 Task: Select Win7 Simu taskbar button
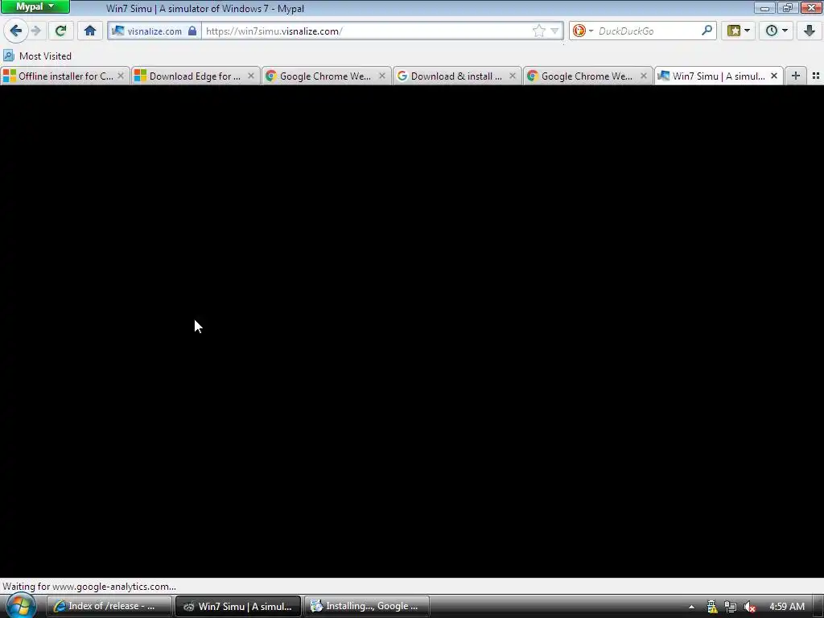pos(237,607)
